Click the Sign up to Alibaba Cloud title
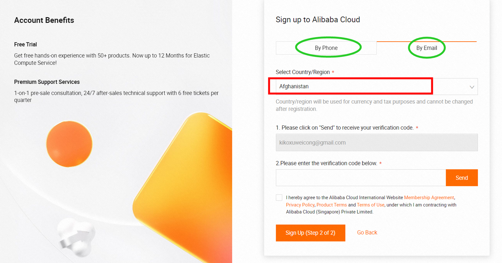The height and width of the screenshot is (263, 502). (318, 20)
